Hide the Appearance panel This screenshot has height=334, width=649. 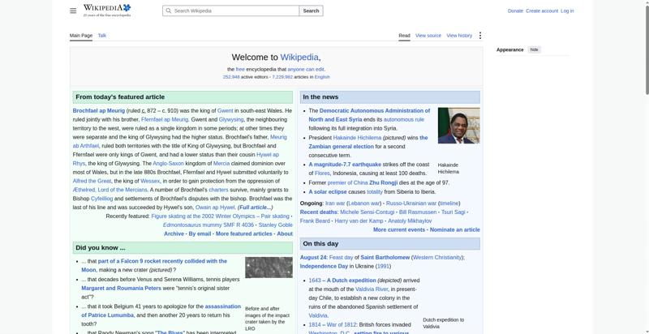(x=535, y=49)
